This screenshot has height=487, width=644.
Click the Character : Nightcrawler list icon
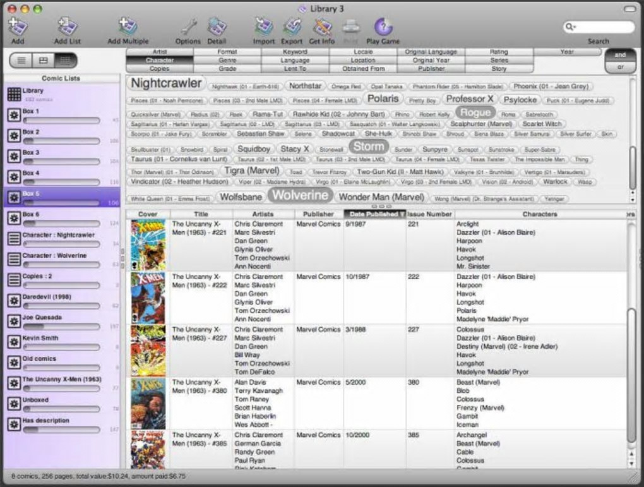(x=14, y=239)
